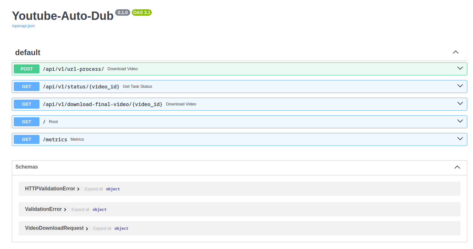This screenshot has width=473, height=249.
Task: Open the /openapi.json specification link
Action: (x=23, y=26)
